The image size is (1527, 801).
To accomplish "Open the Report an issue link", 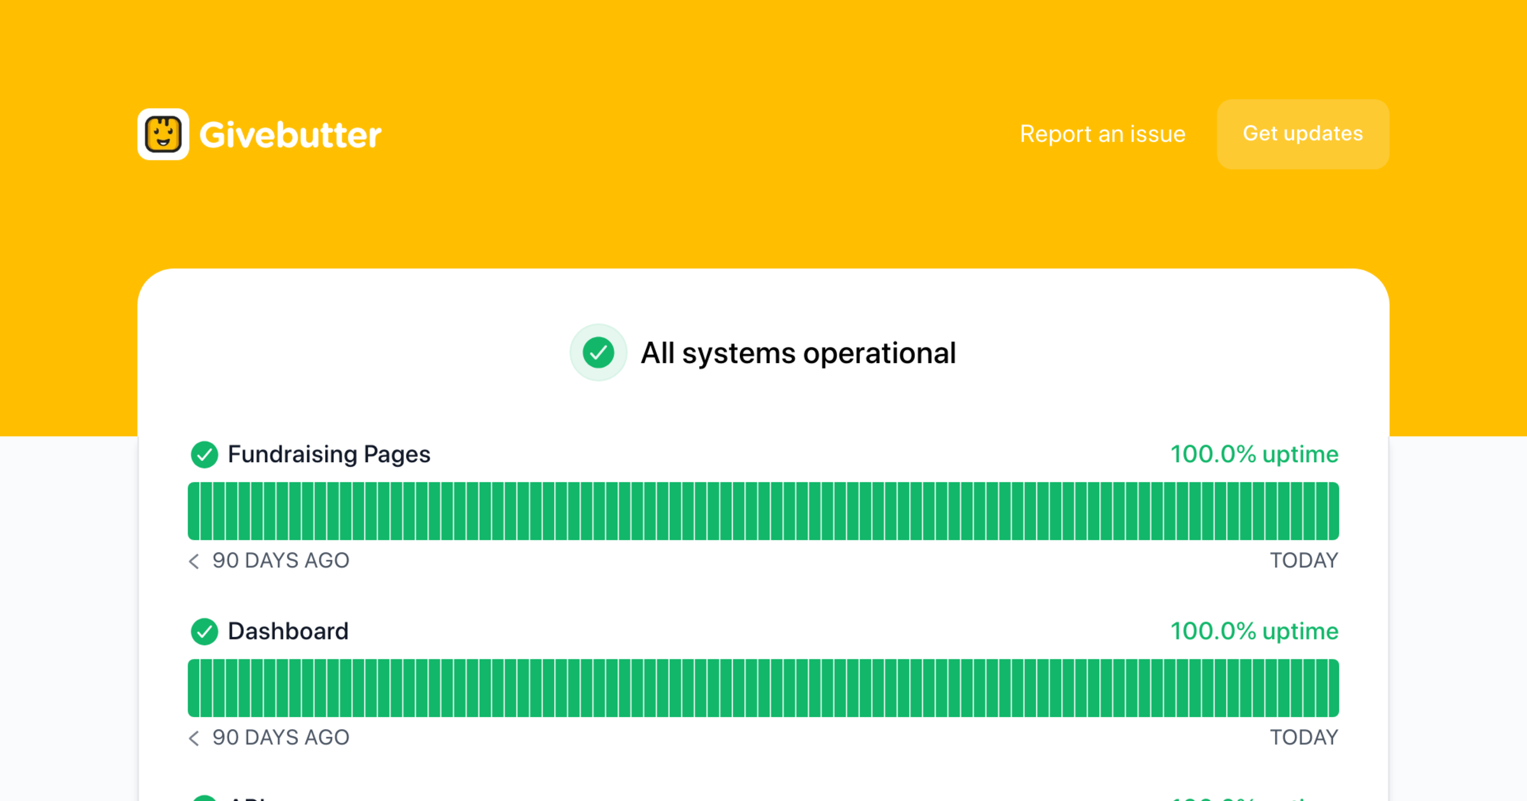I will pyautogui.click(x=1102, y=134).
